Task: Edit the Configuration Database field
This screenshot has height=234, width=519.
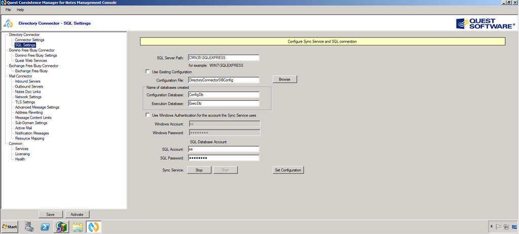Action: click(x=224, y=95)
